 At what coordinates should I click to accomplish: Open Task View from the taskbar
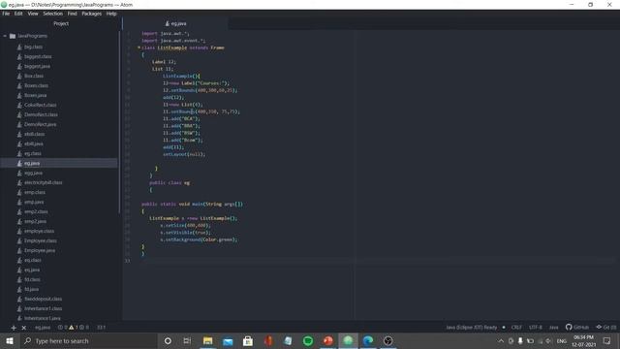pos(187,340)
